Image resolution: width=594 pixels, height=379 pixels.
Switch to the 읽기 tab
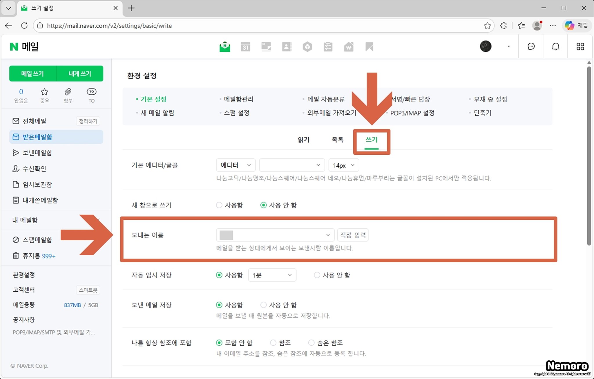[303, 140]
